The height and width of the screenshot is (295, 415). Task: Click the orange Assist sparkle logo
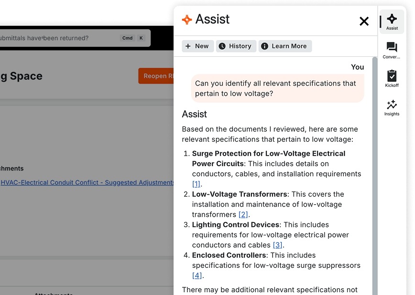(x=187, y=20)
